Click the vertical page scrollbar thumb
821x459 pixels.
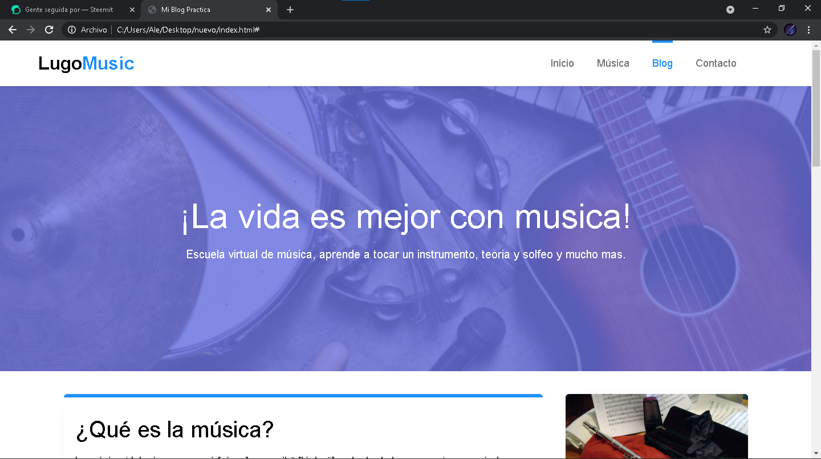pos(816,108)
